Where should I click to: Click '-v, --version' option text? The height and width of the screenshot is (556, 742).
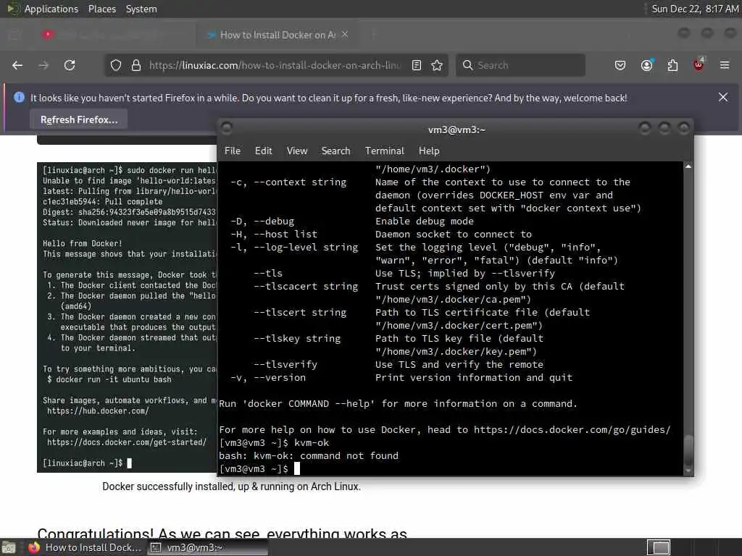pyautogui.click(x=268, y=378)
